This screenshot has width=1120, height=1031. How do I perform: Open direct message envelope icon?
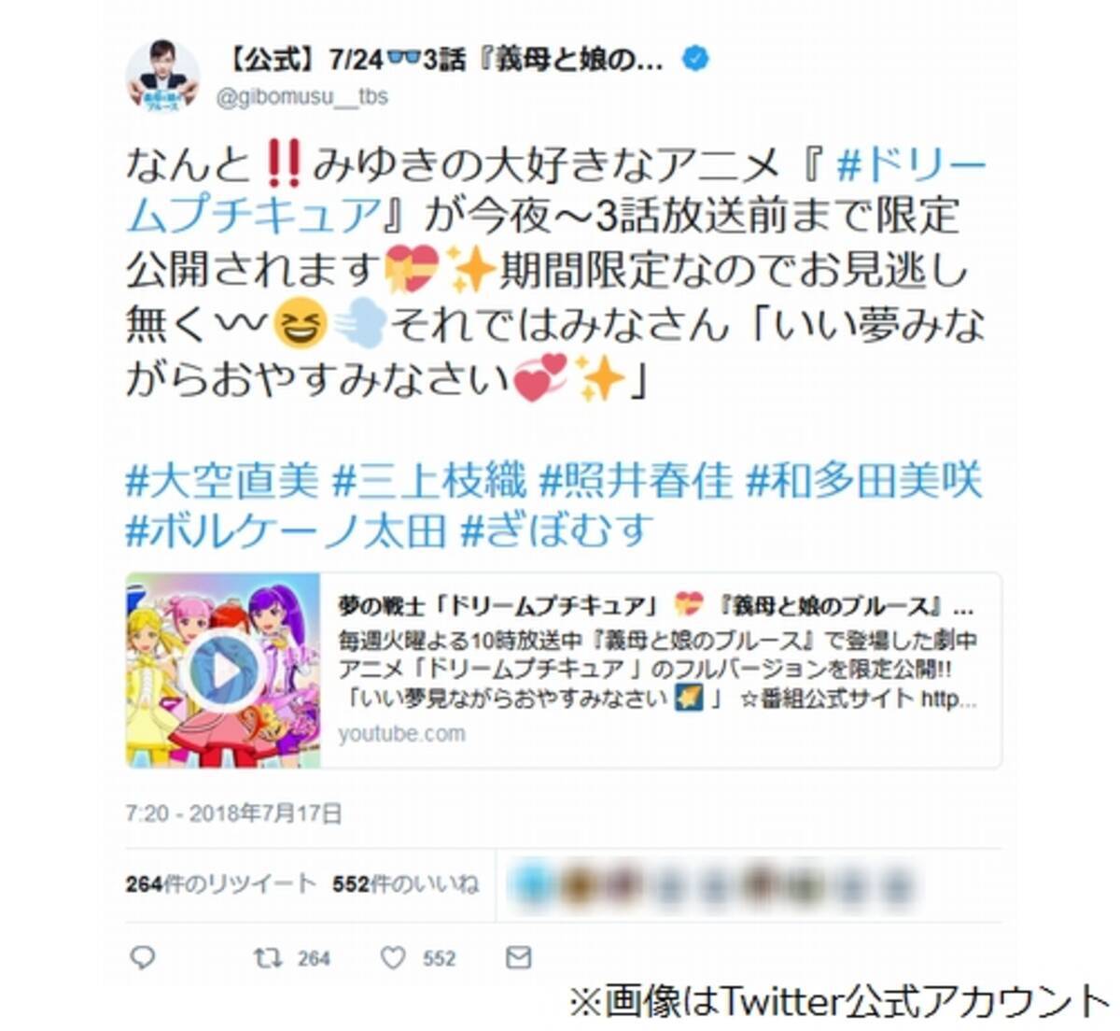(518, 957)
